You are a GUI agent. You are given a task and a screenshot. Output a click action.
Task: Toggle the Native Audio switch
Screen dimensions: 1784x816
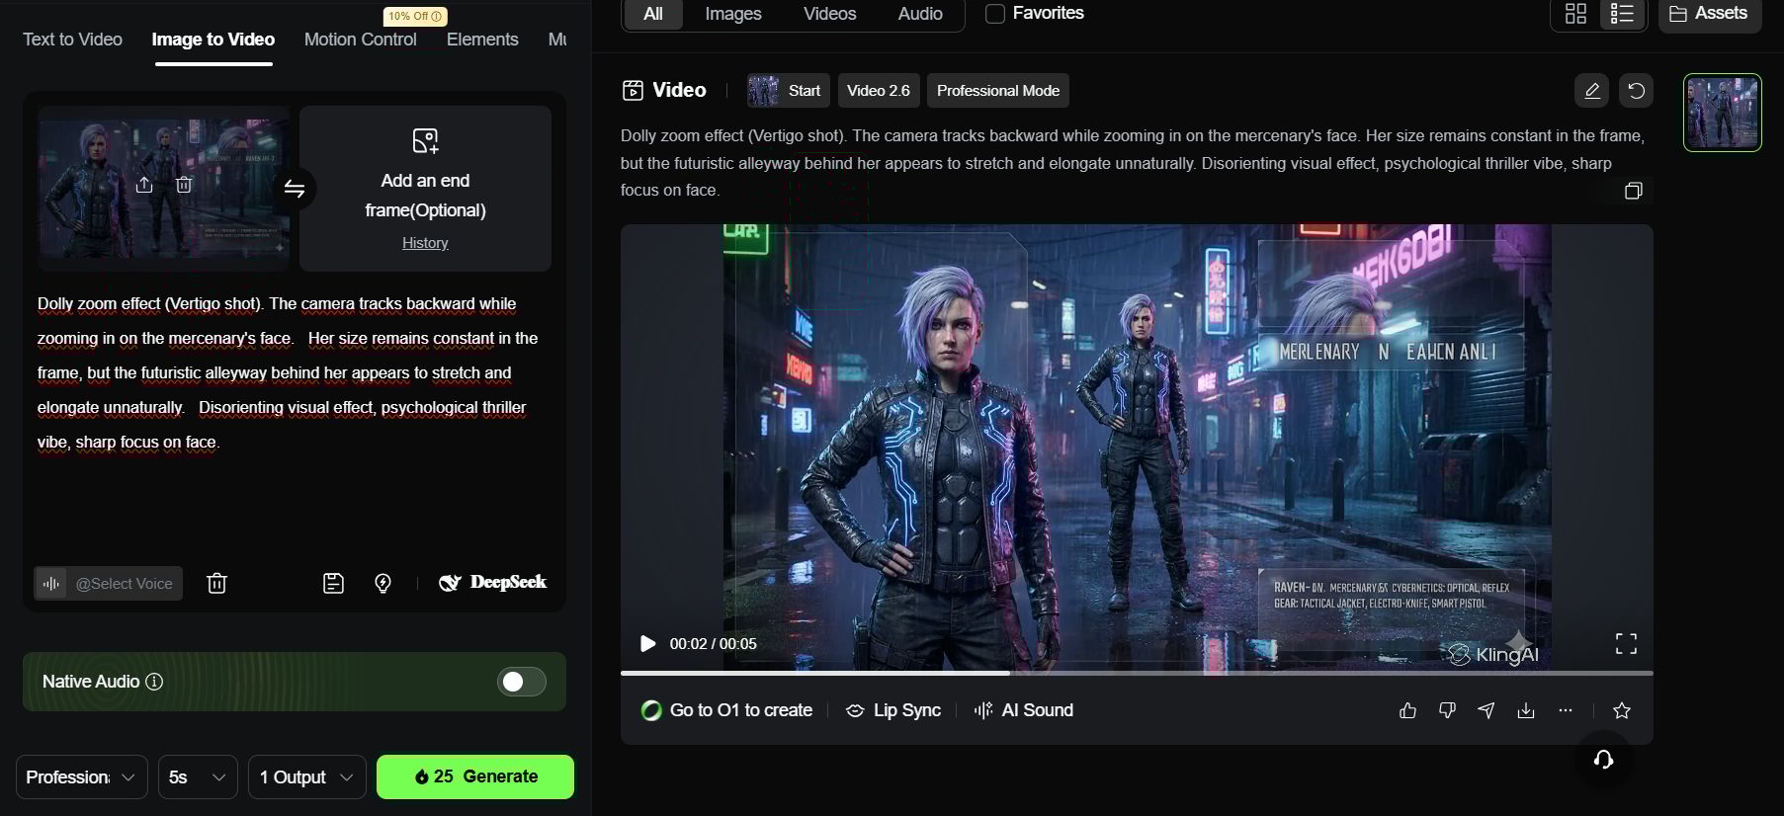[x=522, y=682]
